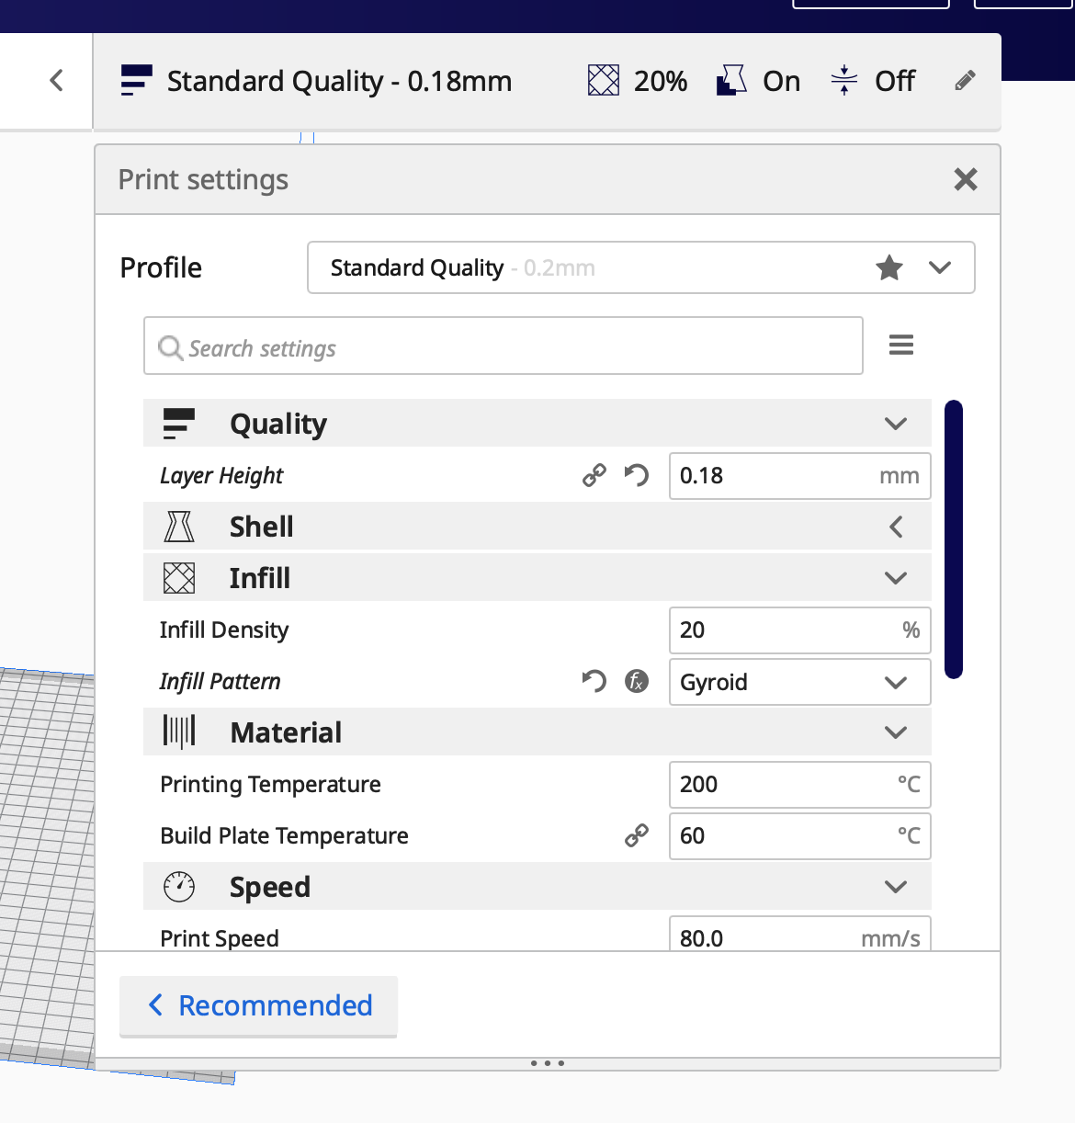The width and height of the screenshot is (1075, 1123).
Task: Click the link icon next to Build Plate Temperature
Action: pos(637,835)
